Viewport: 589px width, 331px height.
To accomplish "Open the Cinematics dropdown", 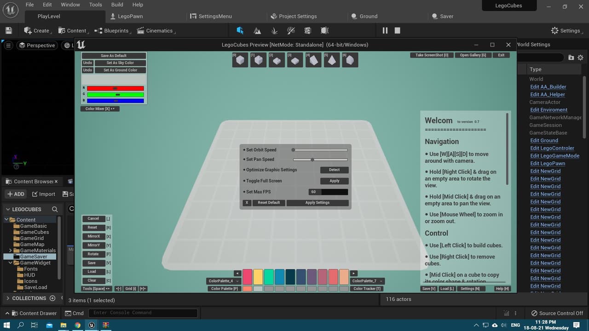I will (156, 31).
